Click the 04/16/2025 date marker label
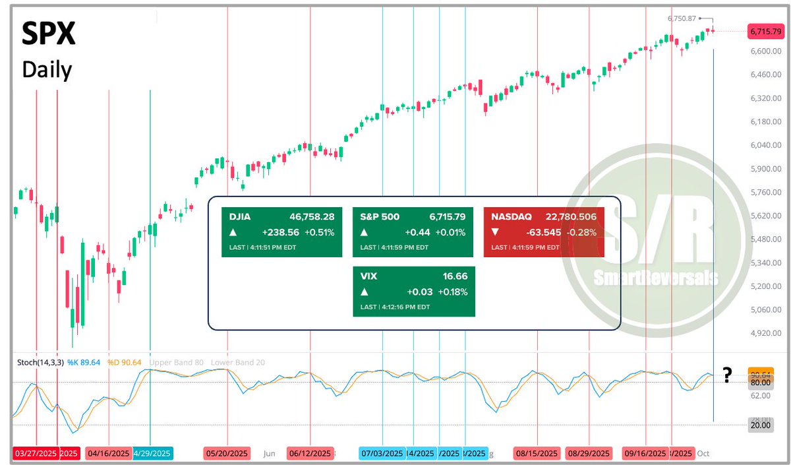This screenshot has height=465, width=791. pyautogui.click(x=109, y=453)
